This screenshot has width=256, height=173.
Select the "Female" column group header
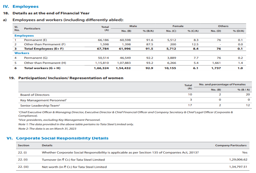coord(177,26)
